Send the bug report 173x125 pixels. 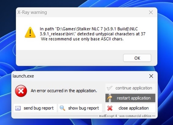(x=35, y=108)
